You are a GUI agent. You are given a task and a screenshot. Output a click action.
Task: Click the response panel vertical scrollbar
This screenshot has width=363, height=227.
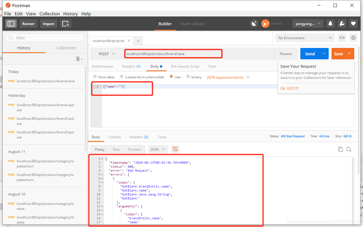(x=353, y=191)
